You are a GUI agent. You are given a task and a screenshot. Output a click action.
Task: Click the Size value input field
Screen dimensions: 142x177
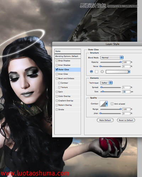point(126,92)
